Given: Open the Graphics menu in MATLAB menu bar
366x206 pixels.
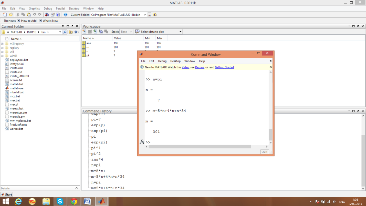Looking at the screenshot, I should coord(34,8).
